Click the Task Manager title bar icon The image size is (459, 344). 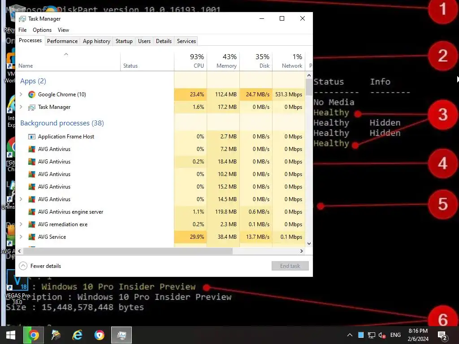tap(22, 19)
